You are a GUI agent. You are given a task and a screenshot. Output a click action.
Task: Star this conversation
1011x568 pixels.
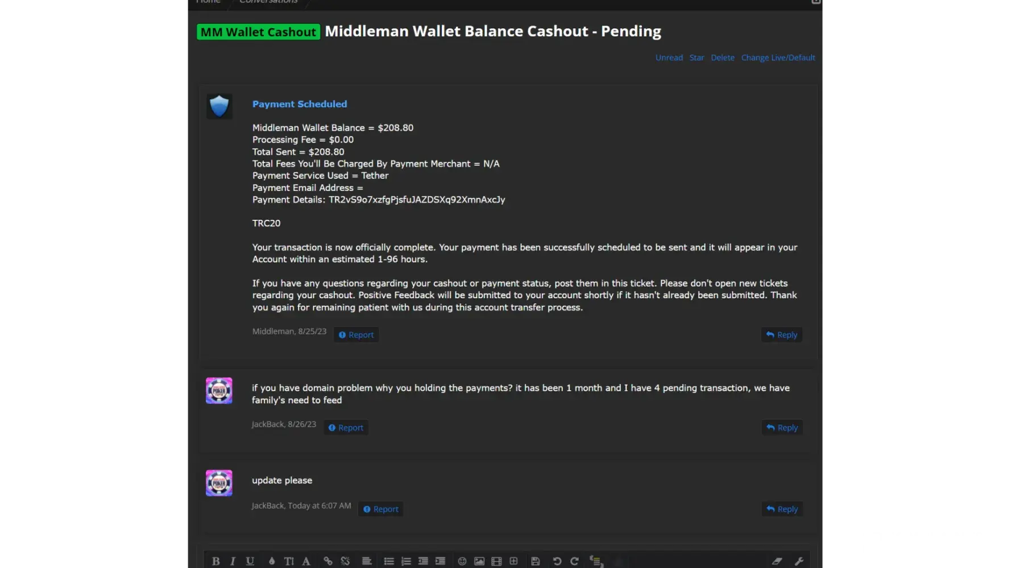click(697, 57)
